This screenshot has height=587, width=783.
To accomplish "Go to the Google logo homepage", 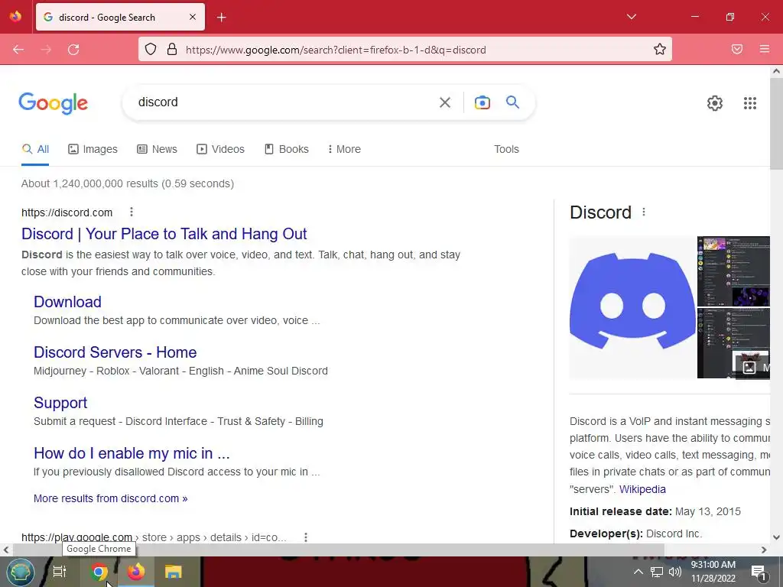I will (x=53, y=103).
